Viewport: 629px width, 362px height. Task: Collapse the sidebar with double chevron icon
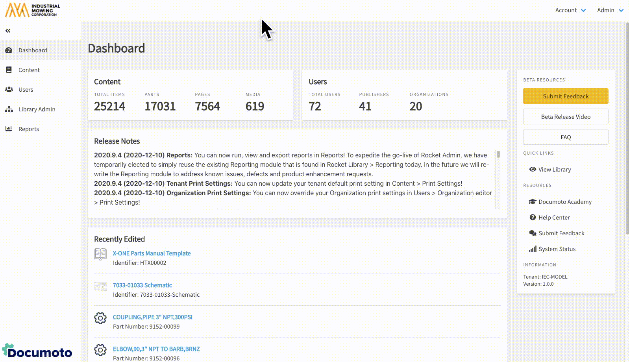8,31
